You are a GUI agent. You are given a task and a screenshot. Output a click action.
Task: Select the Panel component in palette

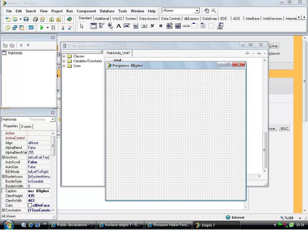pos(211,26)
